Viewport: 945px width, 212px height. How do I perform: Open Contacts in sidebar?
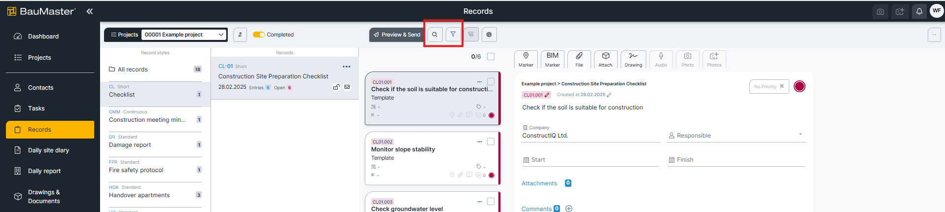(x=50, y=88)
